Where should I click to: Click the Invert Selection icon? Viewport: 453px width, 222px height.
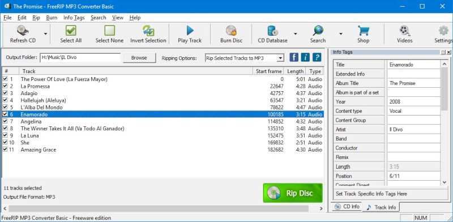[x=148, y=31]
